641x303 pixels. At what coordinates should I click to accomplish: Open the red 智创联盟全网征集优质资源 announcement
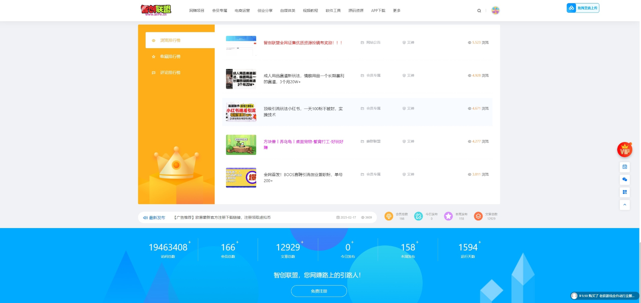303,43
